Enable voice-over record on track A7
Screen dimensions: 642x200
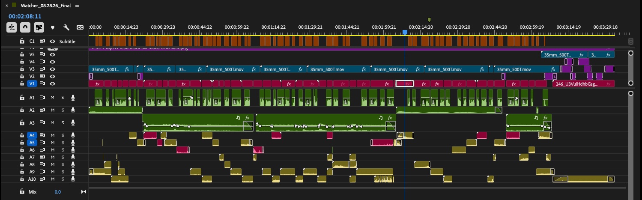coord(73,157)
